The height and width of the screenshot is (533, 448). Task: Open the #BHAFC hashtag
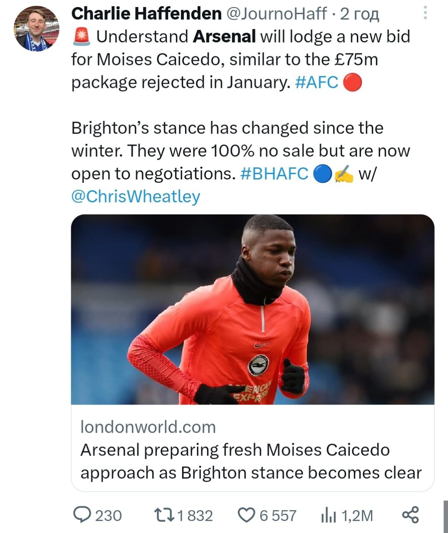[274, 173]
